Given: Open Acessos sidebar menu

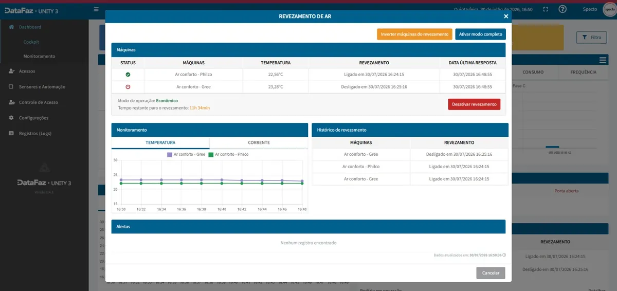Looking at the screenshot, I should click(x=27, y=71).
